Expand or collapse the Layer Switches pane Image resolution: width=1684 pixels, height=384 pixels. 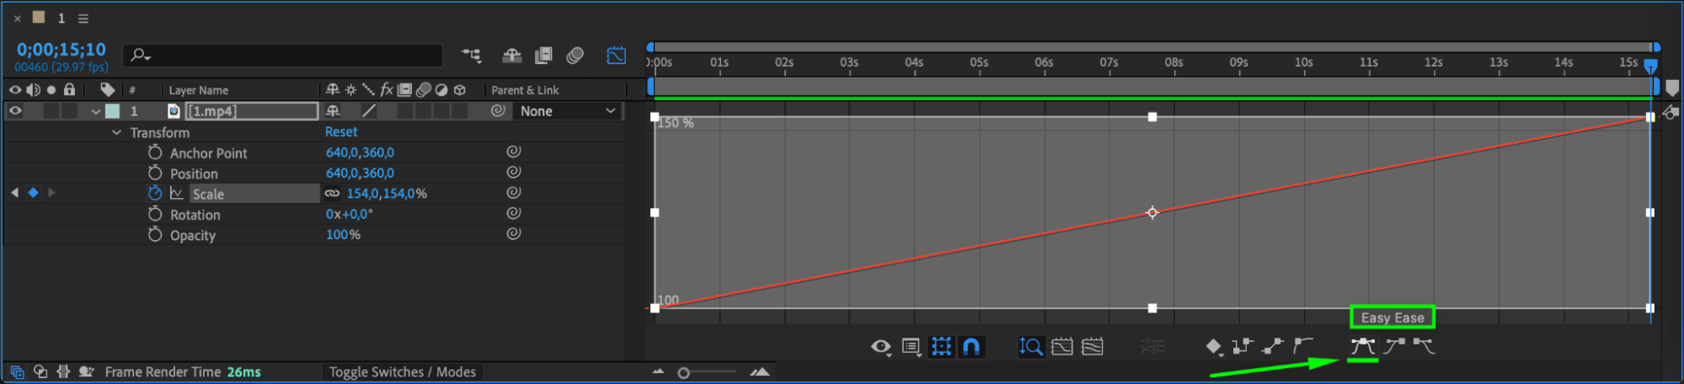(17, 371)
